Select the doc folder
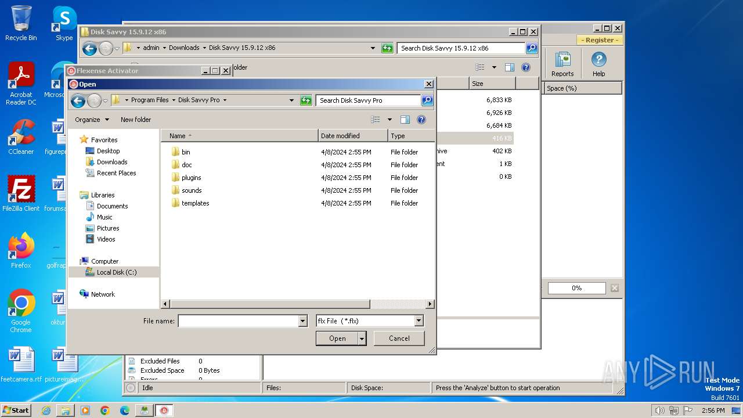Image resolution: width=743 pixels, height=418 pixels. pyautogui.click(x=186, y=165)
